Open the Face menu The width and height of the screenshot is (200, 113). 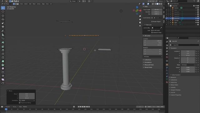(47, 4)
